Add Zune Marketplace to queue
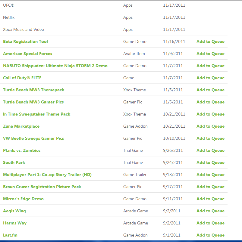This screenshot has height=242, width=242. point(210,126)
